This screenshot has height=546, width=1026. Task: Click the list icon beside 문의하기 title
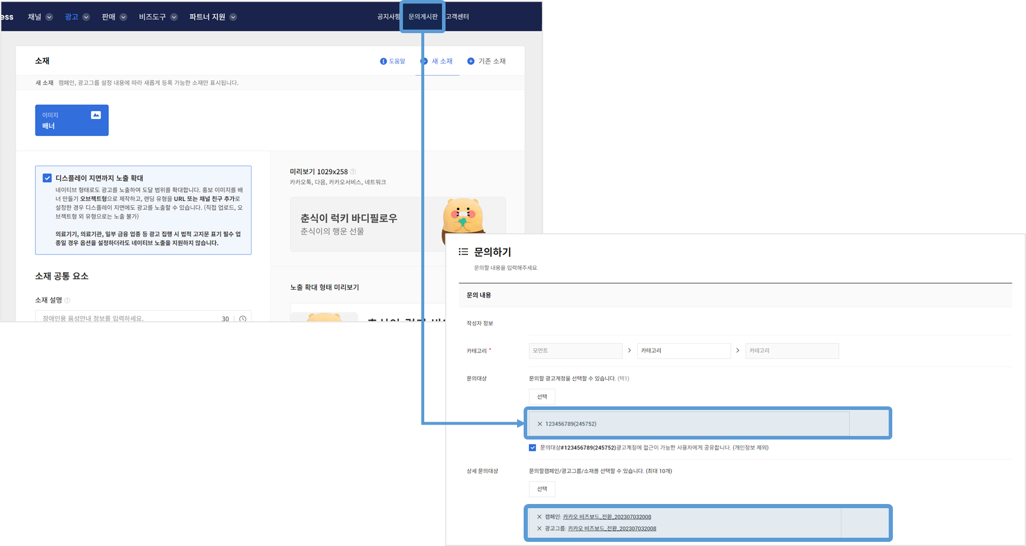coord(463,252)
